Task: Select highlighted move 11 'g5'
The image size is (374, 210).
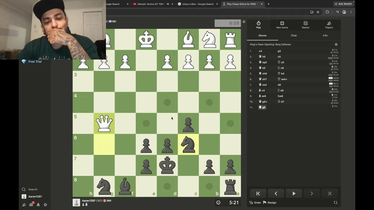Action: pos(262,107)
